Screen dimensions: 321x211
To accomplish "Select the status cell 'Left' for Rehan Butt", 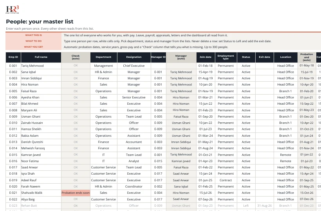I will tap(246, 206).
